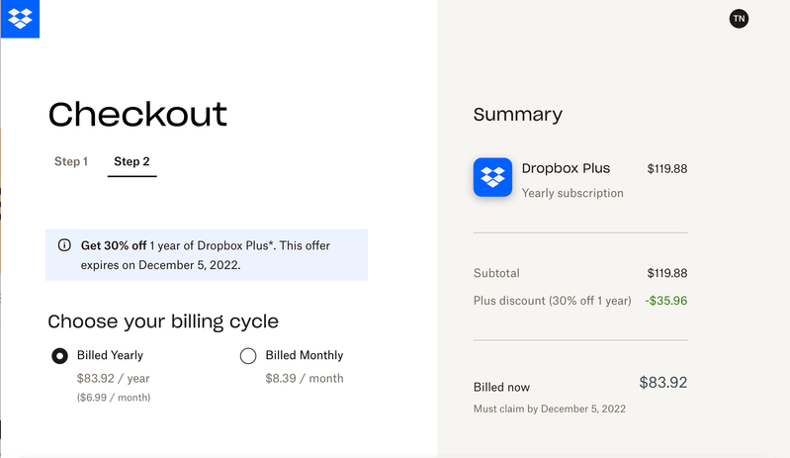Select the Billed Monthly radio button
790x458 pixels.
[248, 356]
